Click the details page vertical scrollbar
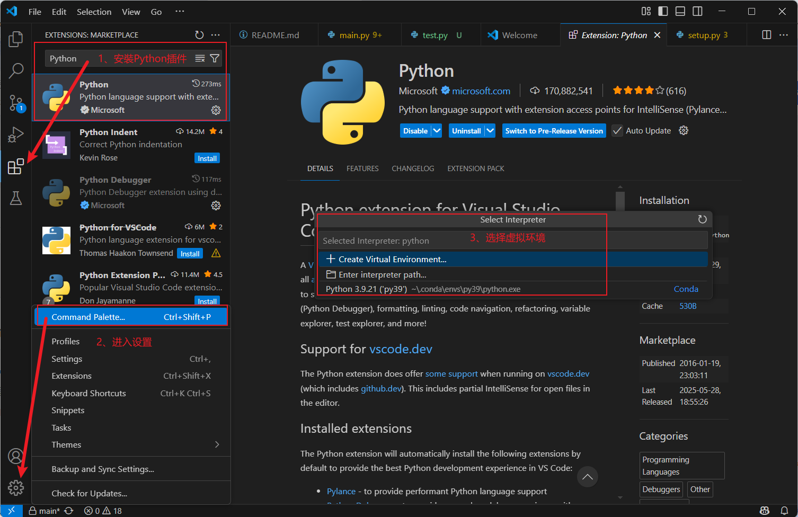 pyautogui.click(x=620, y=201)
